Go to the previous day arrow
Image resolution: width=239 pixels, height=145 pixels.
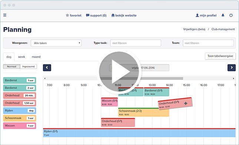pyautogui.click(x=47, y=68)
